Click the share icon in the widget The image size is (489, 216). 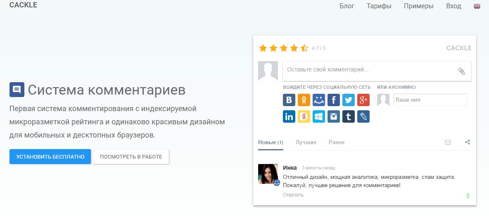(x=468, y=142)
